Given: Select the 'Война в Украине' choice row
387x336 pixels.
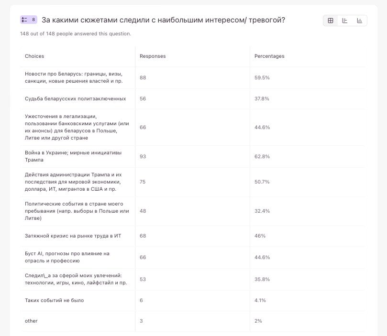Looking at the screenshot, I should pyautogui.click(x=73, y=156).
